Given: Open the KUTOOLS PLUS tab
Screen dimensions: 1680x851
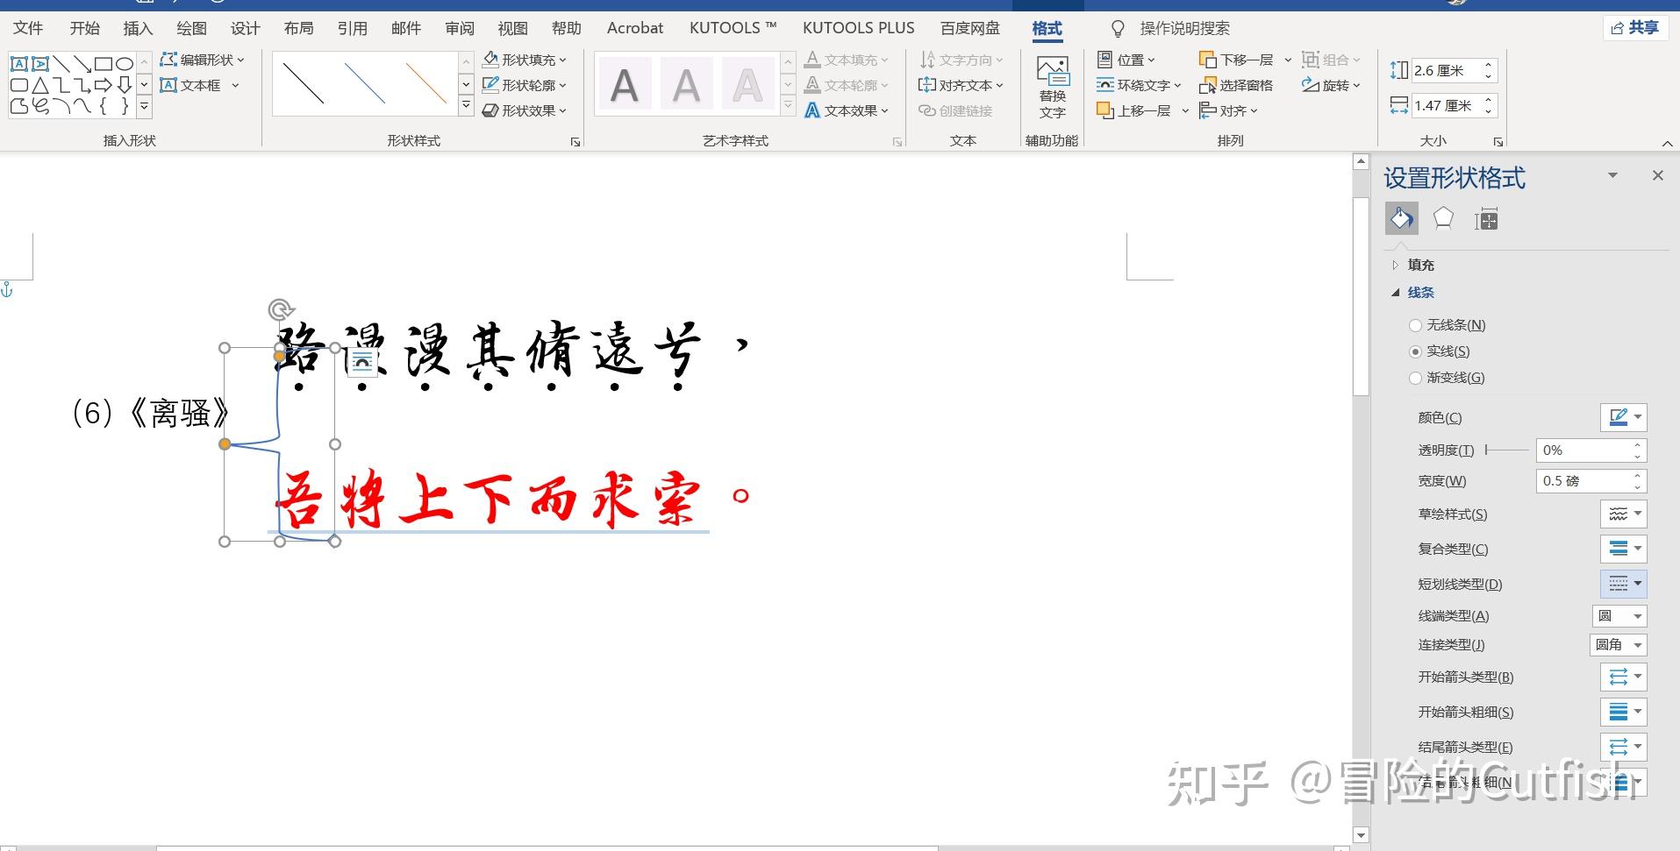Looking at the screenshot, I should click(x=858, y=28).
